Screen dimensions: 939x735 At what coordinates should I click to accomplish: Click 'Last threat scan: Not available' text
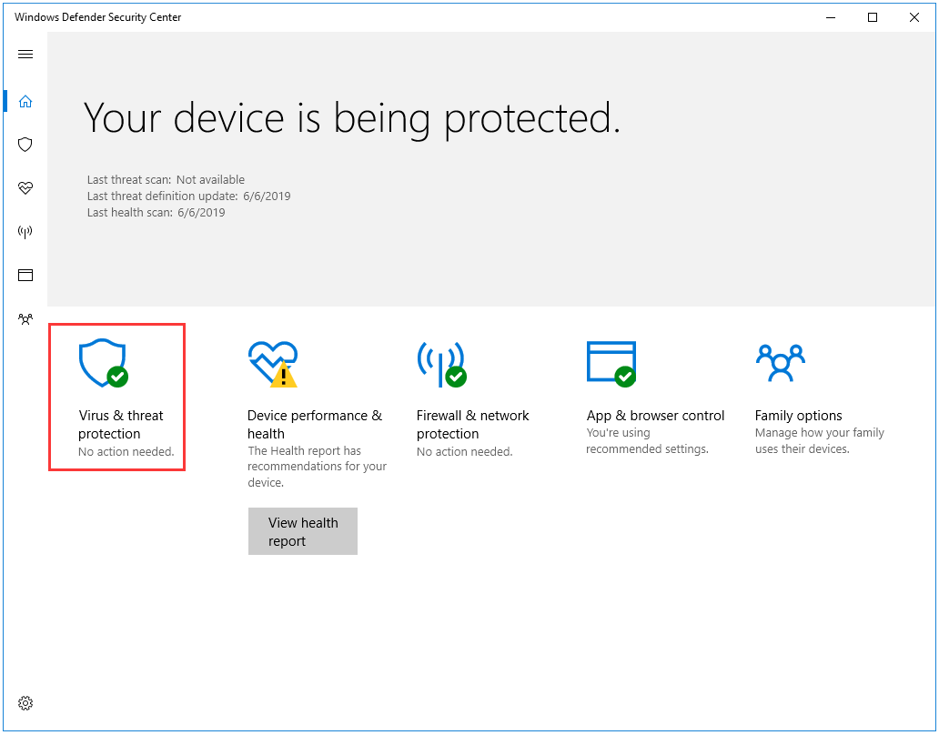coord(166,179)
